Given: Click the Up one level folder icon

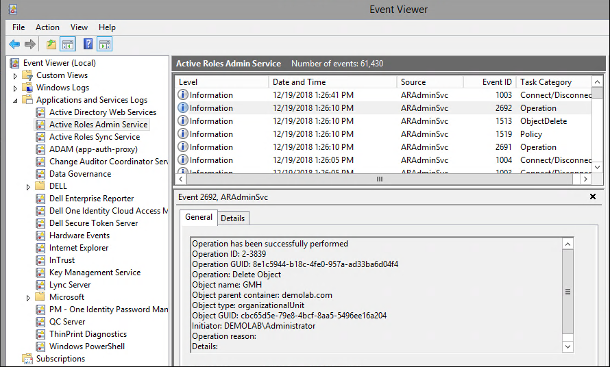Looking at the screenshot, I should coord(51,45).
